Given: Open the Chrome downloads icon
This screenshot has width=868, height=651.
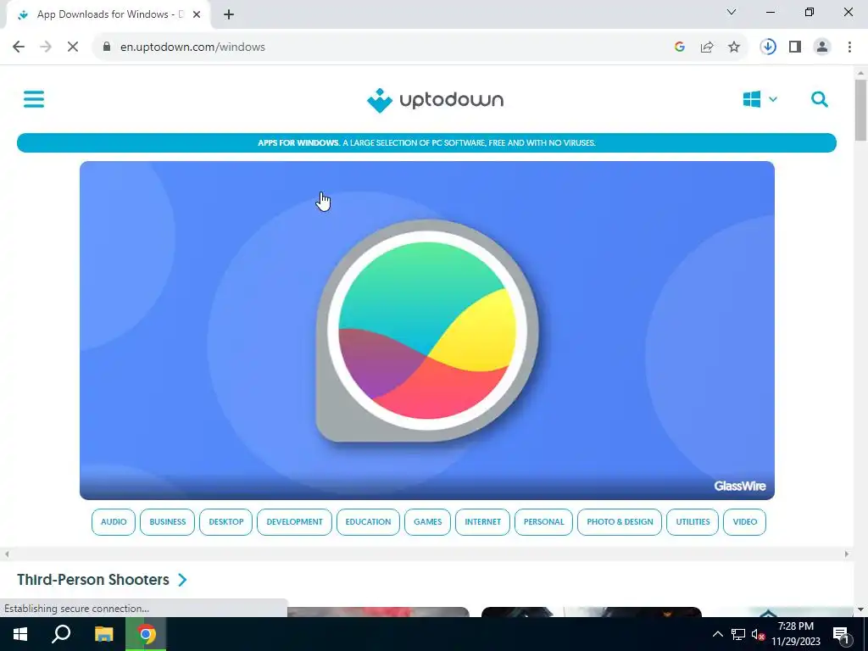Looking at the screenshot, I should pos(768,47).
